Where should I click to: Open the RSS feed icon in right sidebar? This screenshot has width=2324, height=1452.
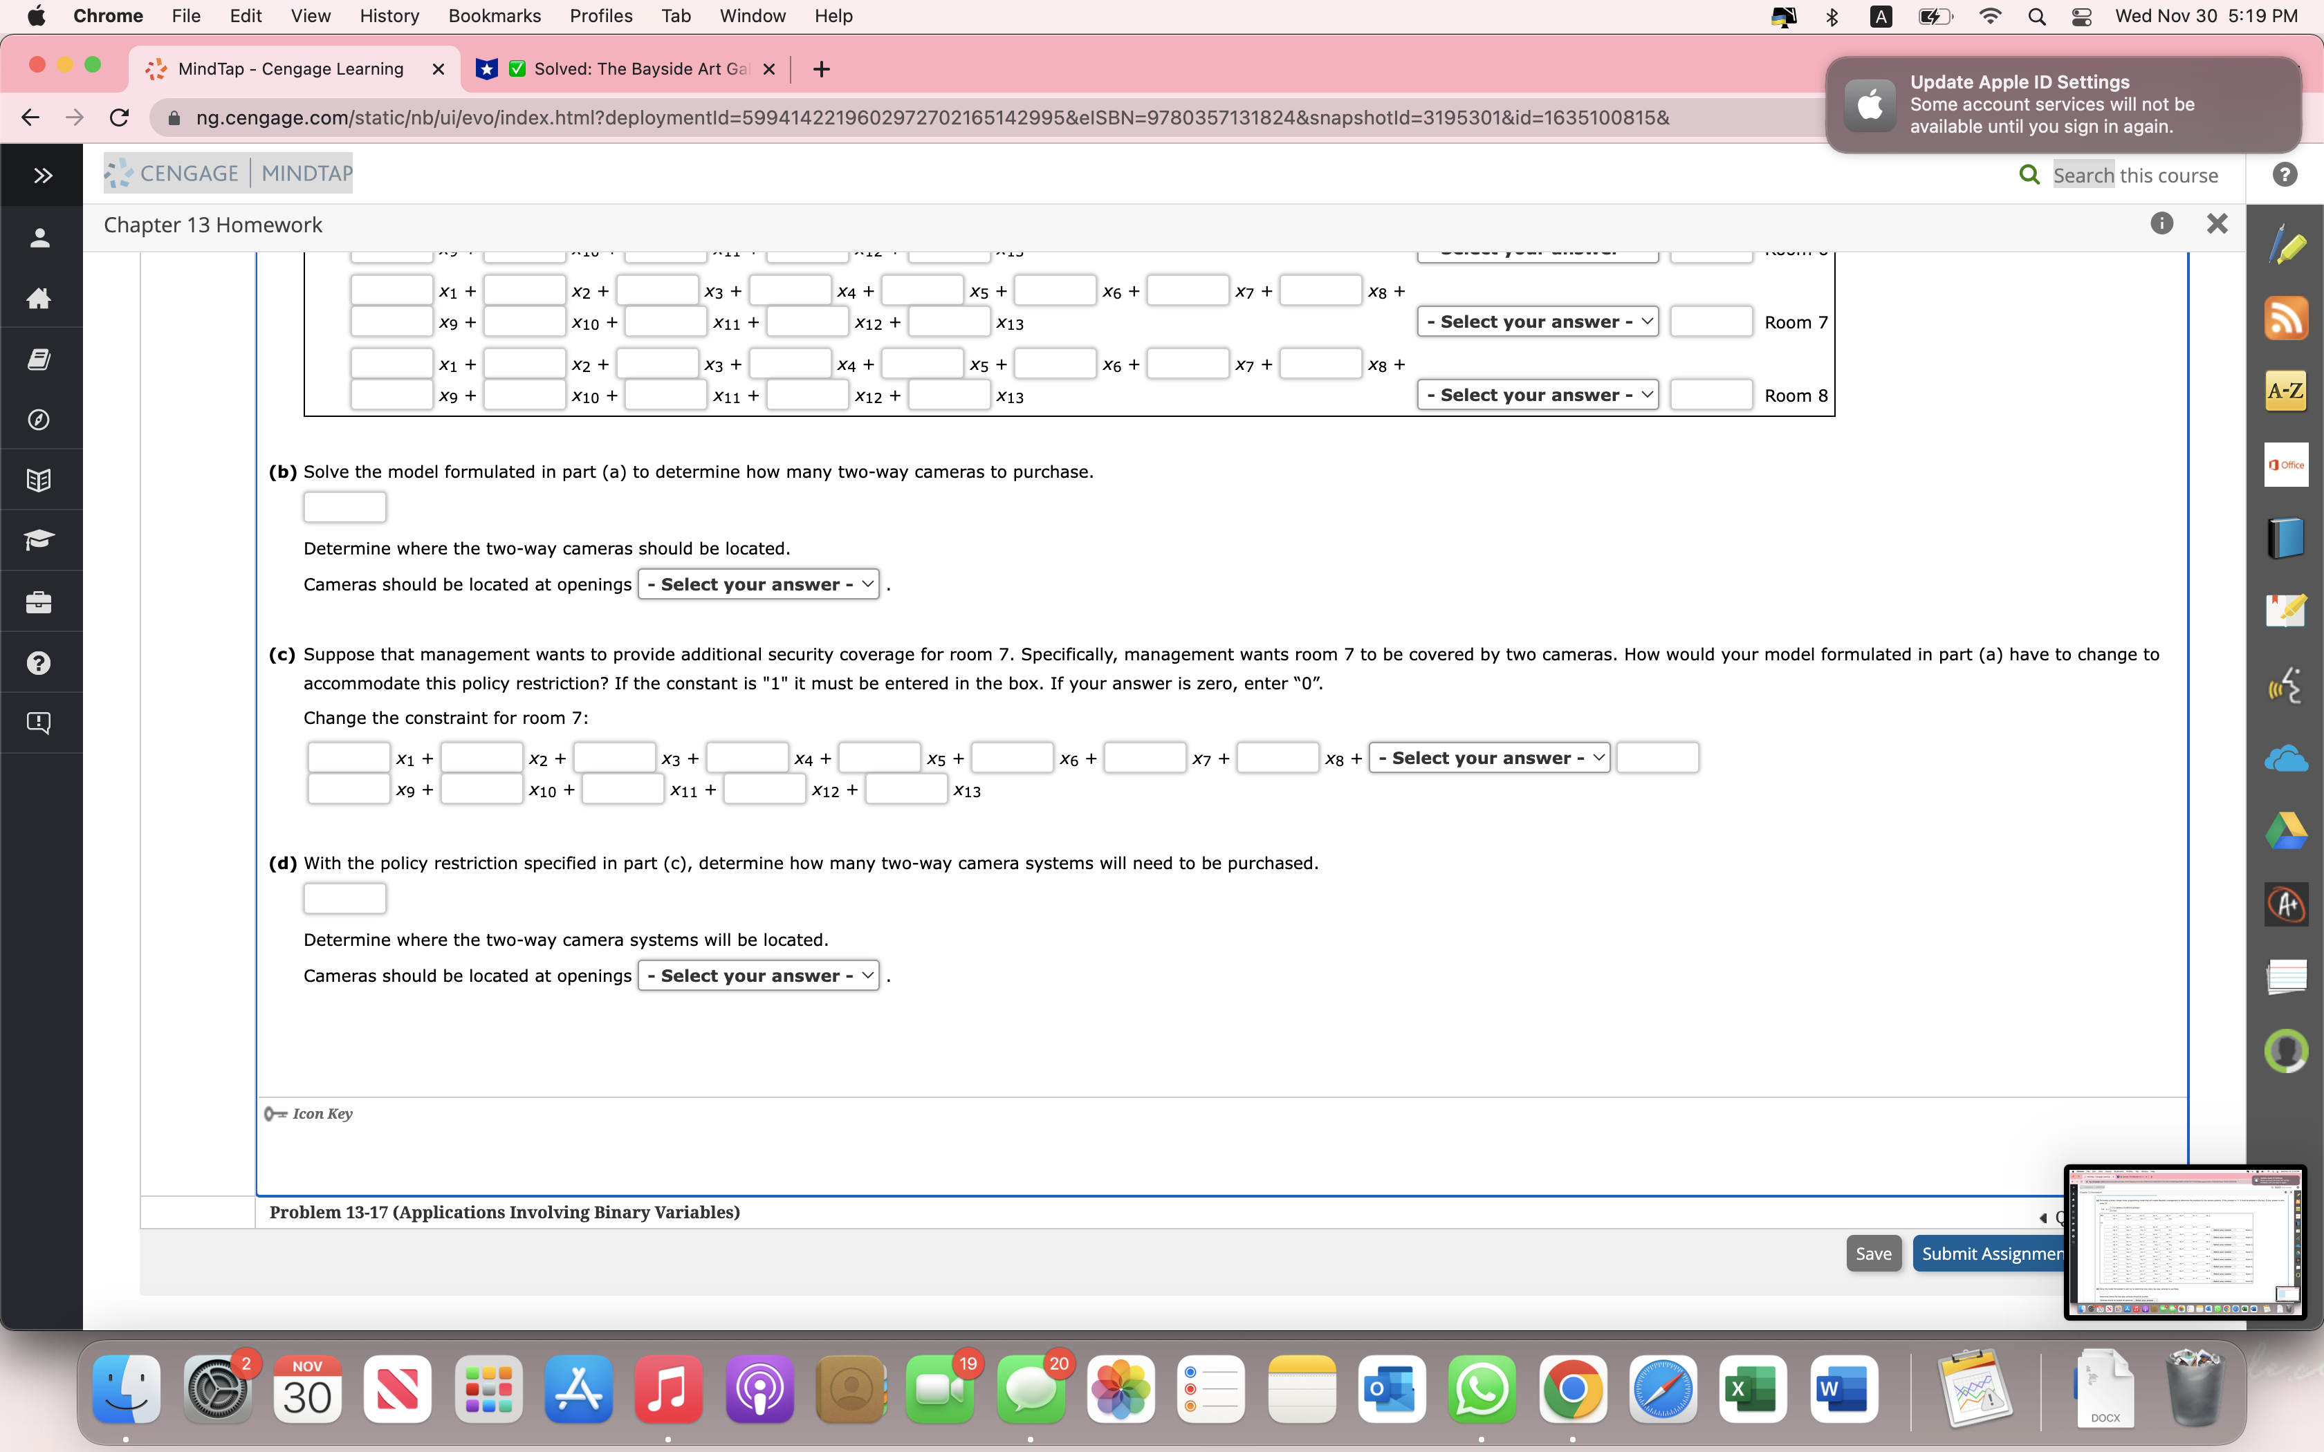click(2287, 318)
